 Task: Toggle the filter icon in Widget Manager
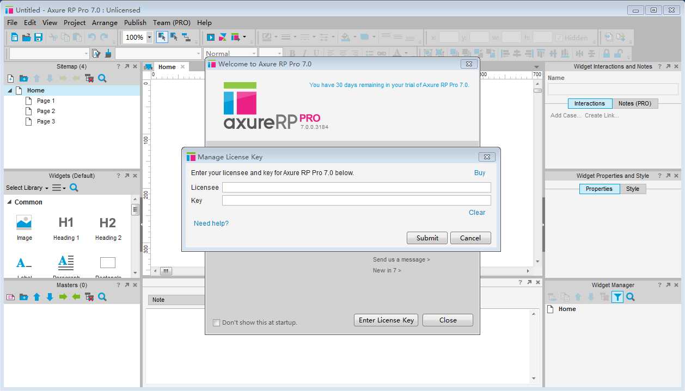617,297
